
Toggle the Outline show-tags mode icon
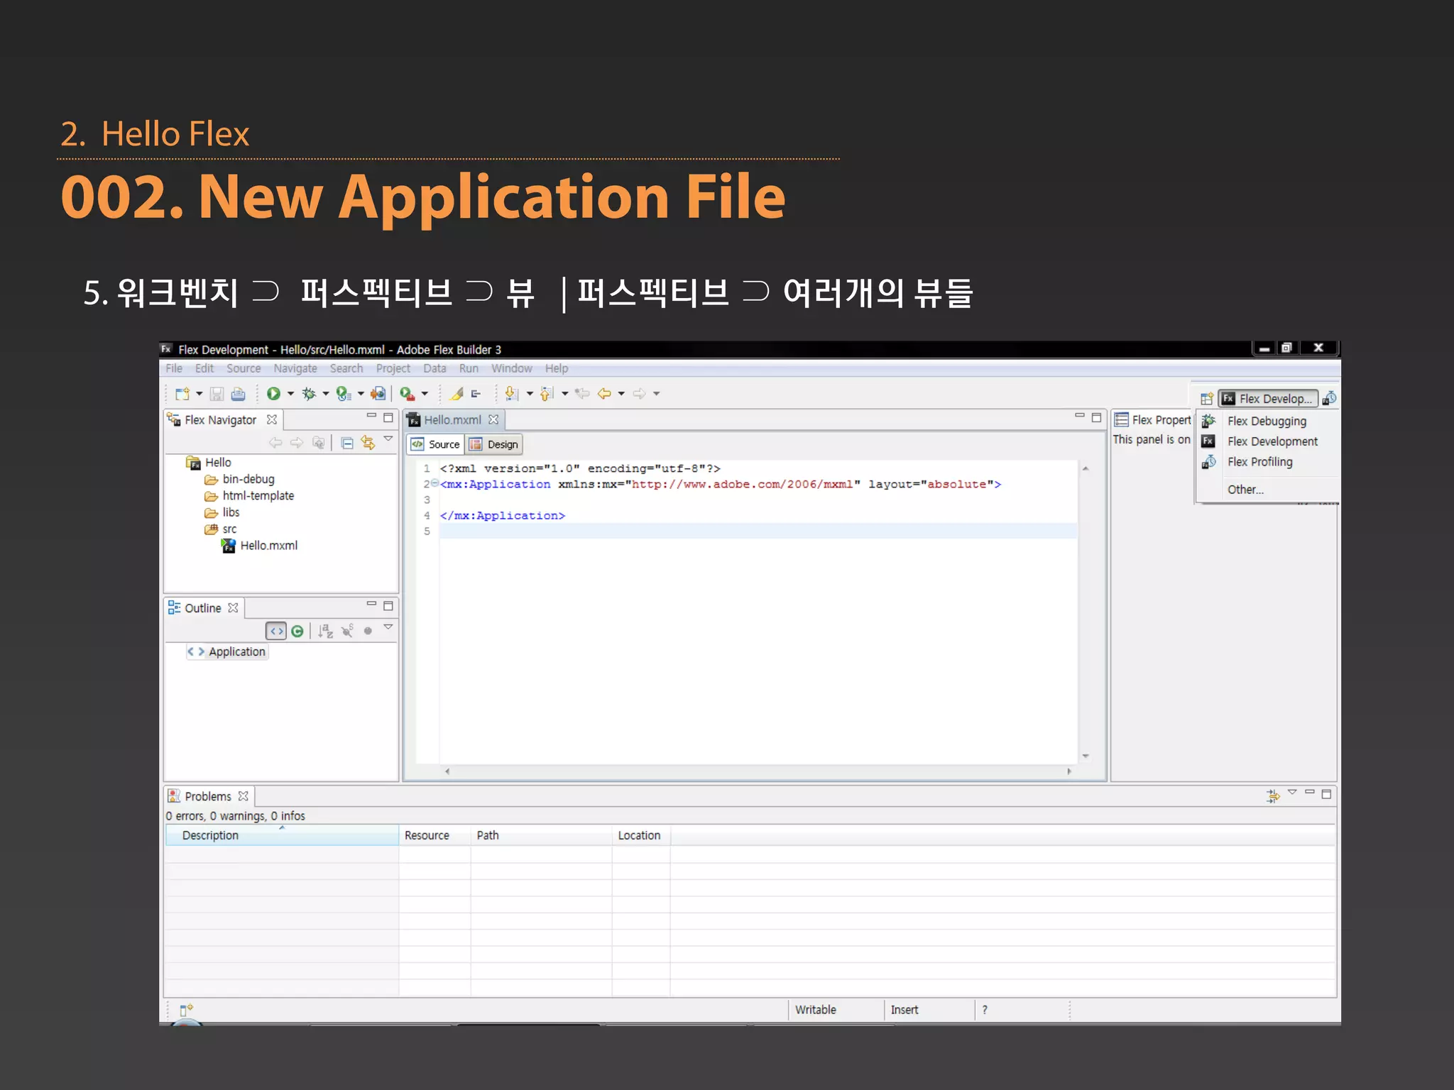[x=276, y=631]
